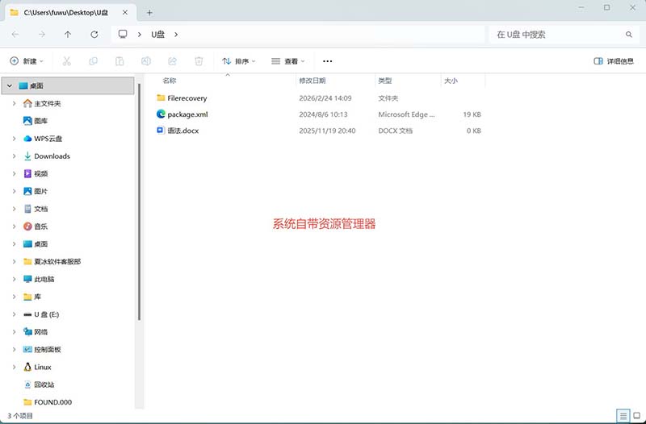The width and height of the screenshot is (646, 424).
Task: Click the Paste clipboard icon
Action: pos(120,61)
